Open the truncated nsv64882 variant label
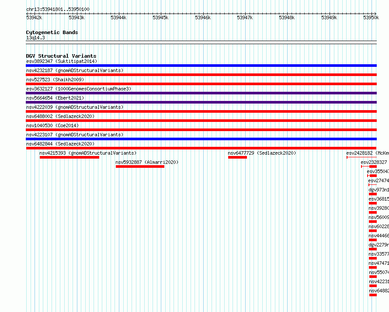This screenshot has width=389, height=312. tap(379, 291)
